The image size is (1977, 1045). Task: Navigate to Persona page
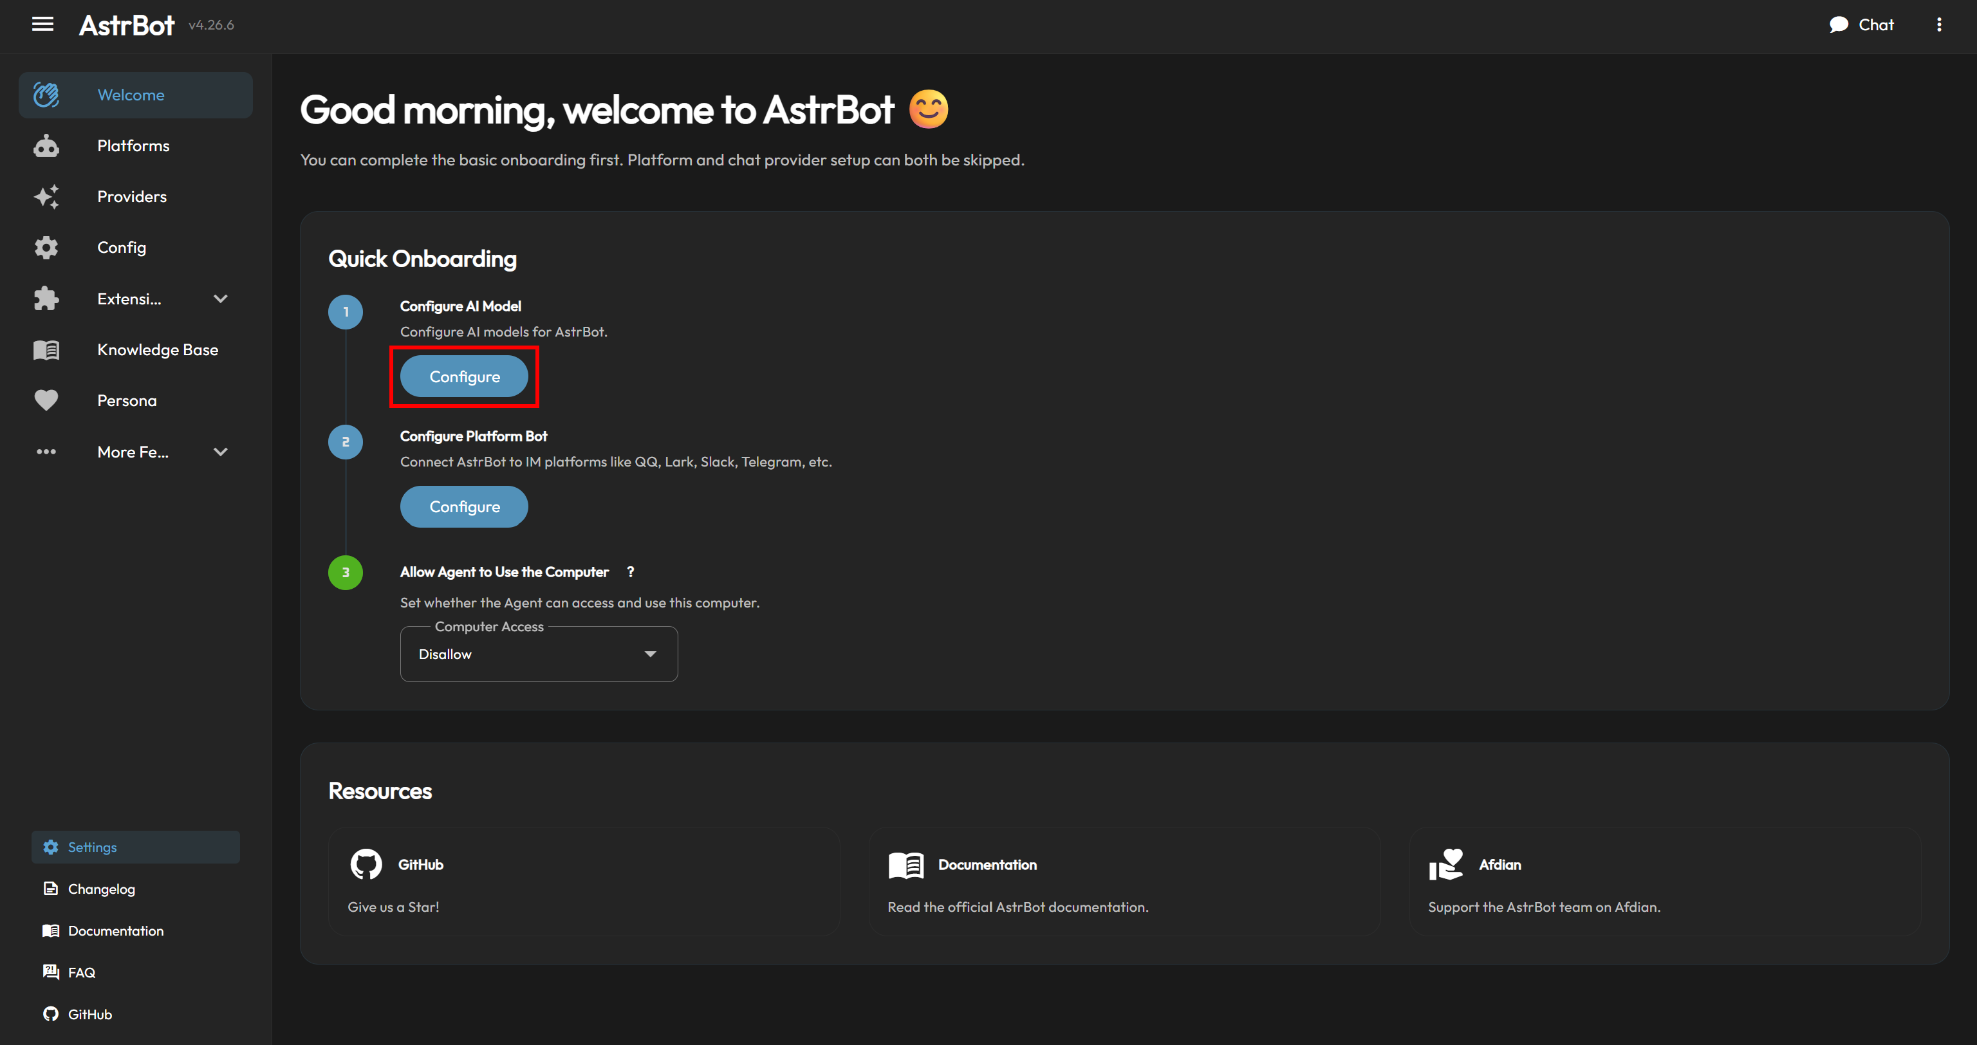pyautogui.click(x=136, y=400)
